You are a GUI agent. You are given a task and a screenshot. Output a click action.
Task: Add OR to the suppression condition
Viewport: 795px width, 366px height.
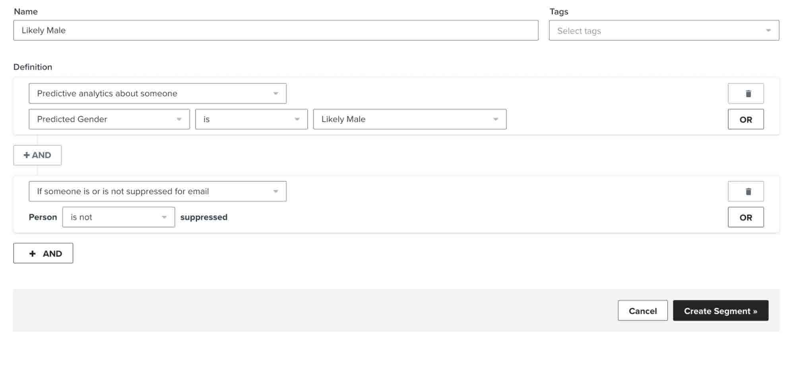(745, 217)
